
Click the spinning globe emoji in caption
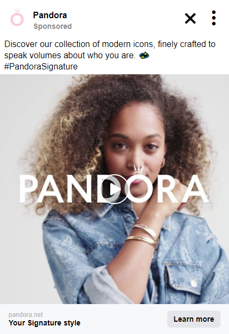point(144,56)
